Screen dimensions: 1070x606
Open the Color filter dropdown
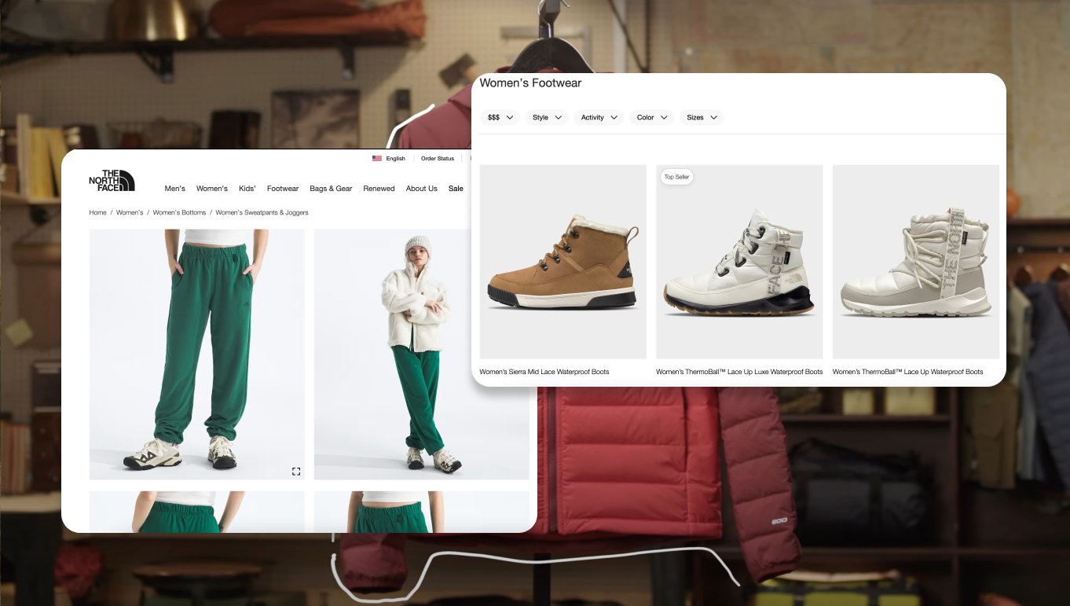652,117
